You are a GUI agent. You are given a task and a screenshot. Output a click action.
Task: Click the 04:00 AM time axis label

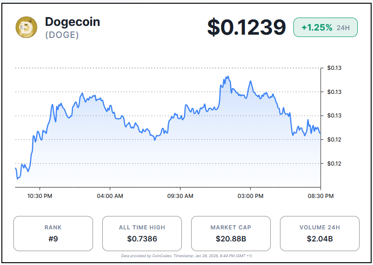point(110,196)
